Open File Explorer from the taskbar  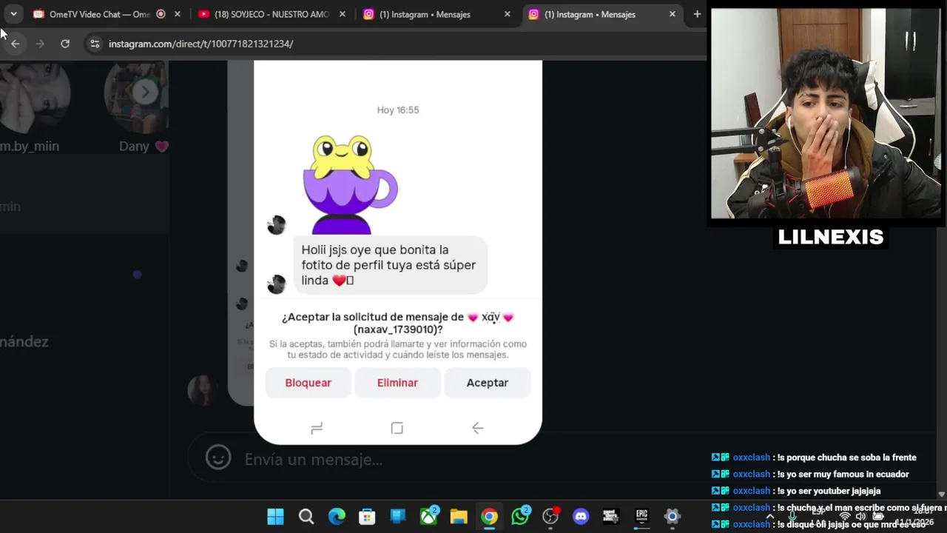click(459, 517)
